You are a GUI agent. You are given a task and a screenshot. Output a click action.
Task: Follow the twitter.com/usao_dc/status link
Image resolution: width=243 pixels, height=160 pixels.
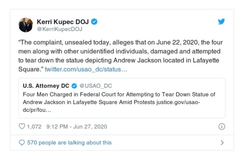coord(86,70)
